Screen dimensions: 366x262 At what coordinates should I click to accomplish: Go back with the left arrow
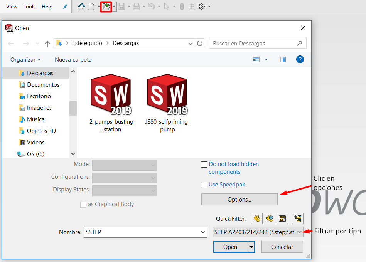(11, 44)
